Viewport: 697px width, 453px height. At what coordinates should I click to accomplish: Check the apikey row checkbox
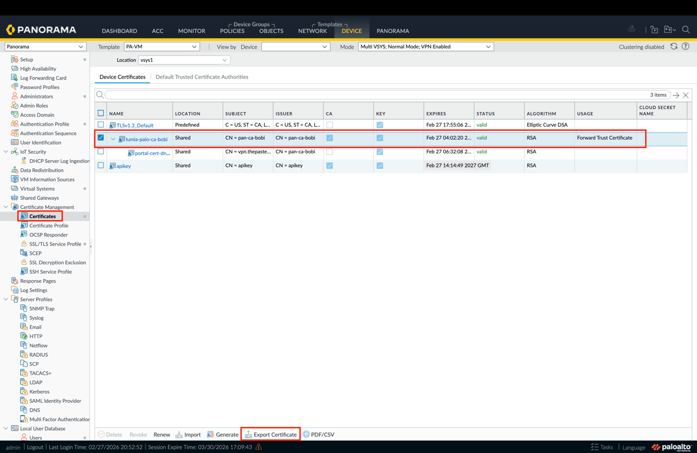coord(101,165)
